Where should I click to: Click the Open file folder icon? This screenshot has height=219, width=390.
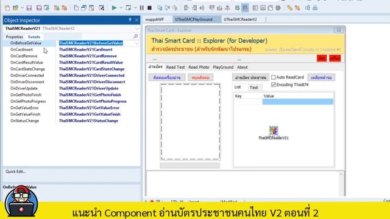pos(15,8)
